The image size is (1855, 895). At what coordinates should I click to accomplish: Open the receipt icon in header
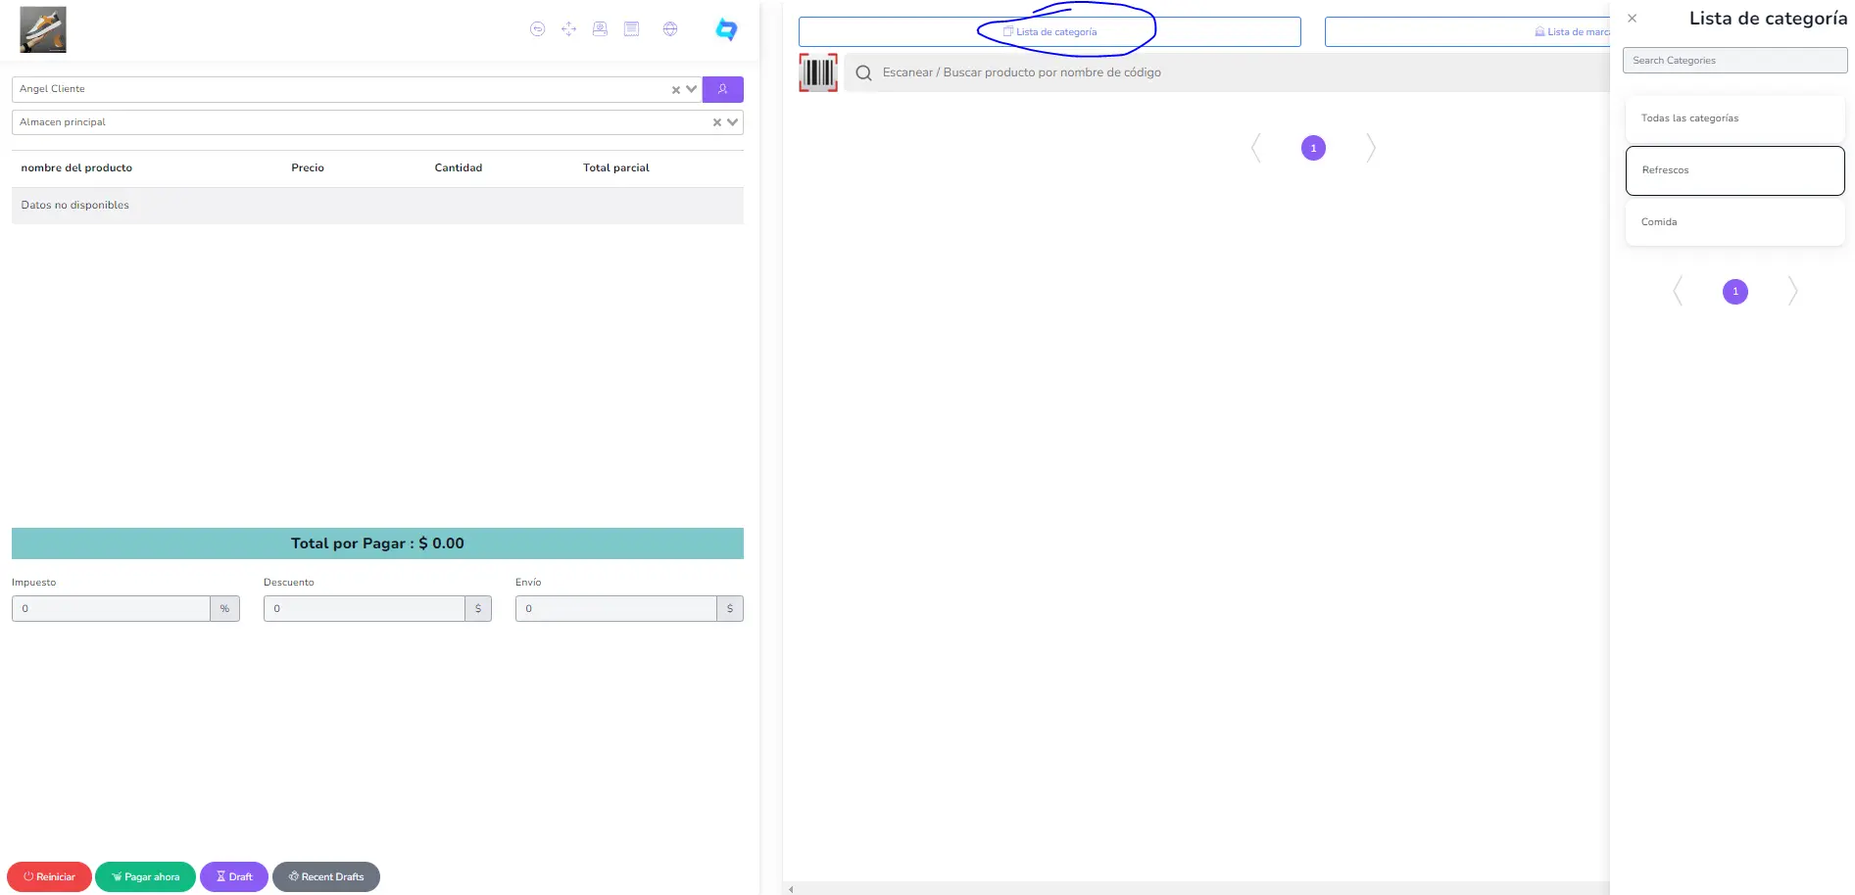click(x=632, y=29)
